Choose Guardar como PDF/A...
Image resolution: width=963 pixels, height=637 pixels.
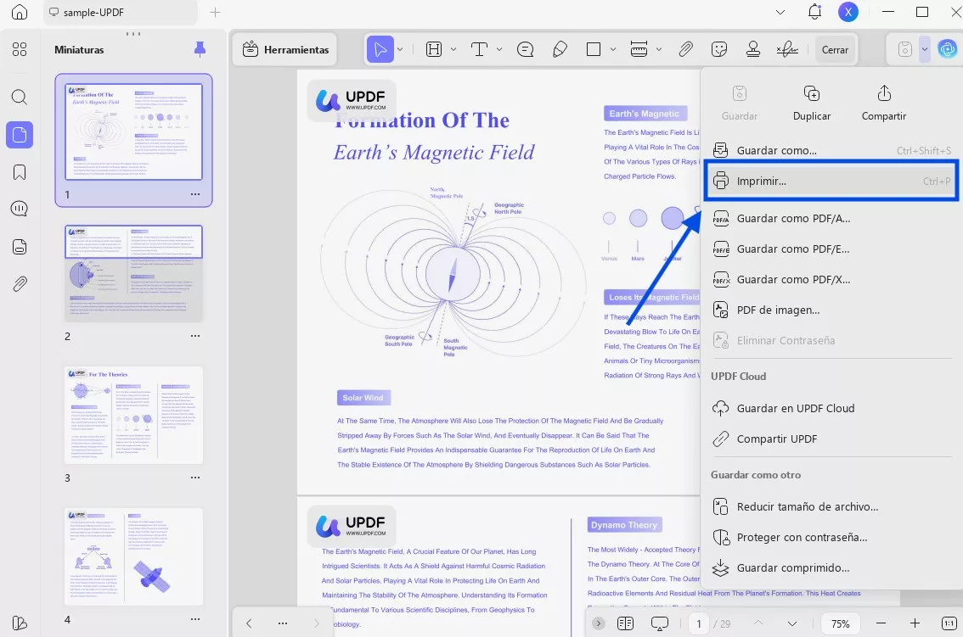(831, 218)
